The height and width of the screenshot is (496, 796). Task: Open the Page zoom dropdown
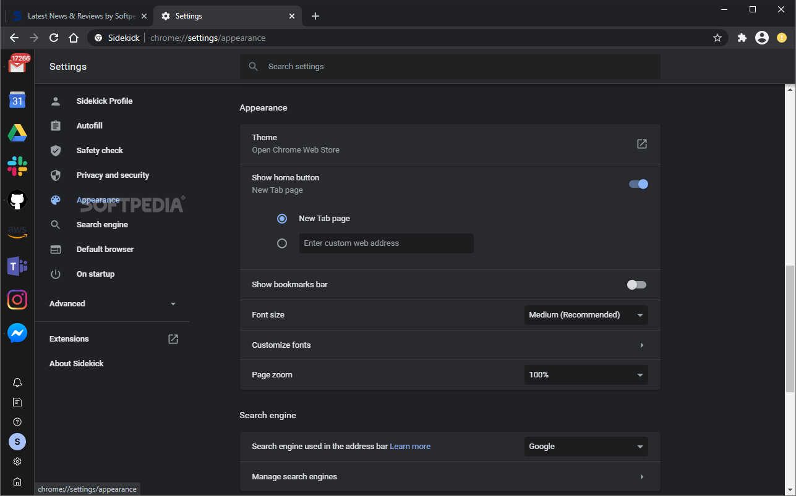[x=586, y=375]
